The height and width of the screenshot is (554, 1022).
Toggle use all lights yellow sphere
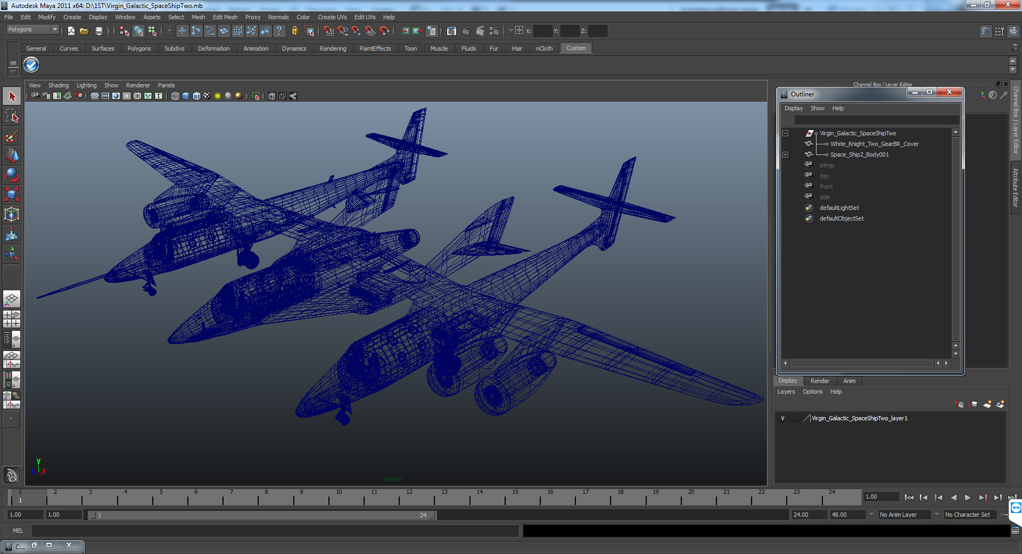coord(218,96)
